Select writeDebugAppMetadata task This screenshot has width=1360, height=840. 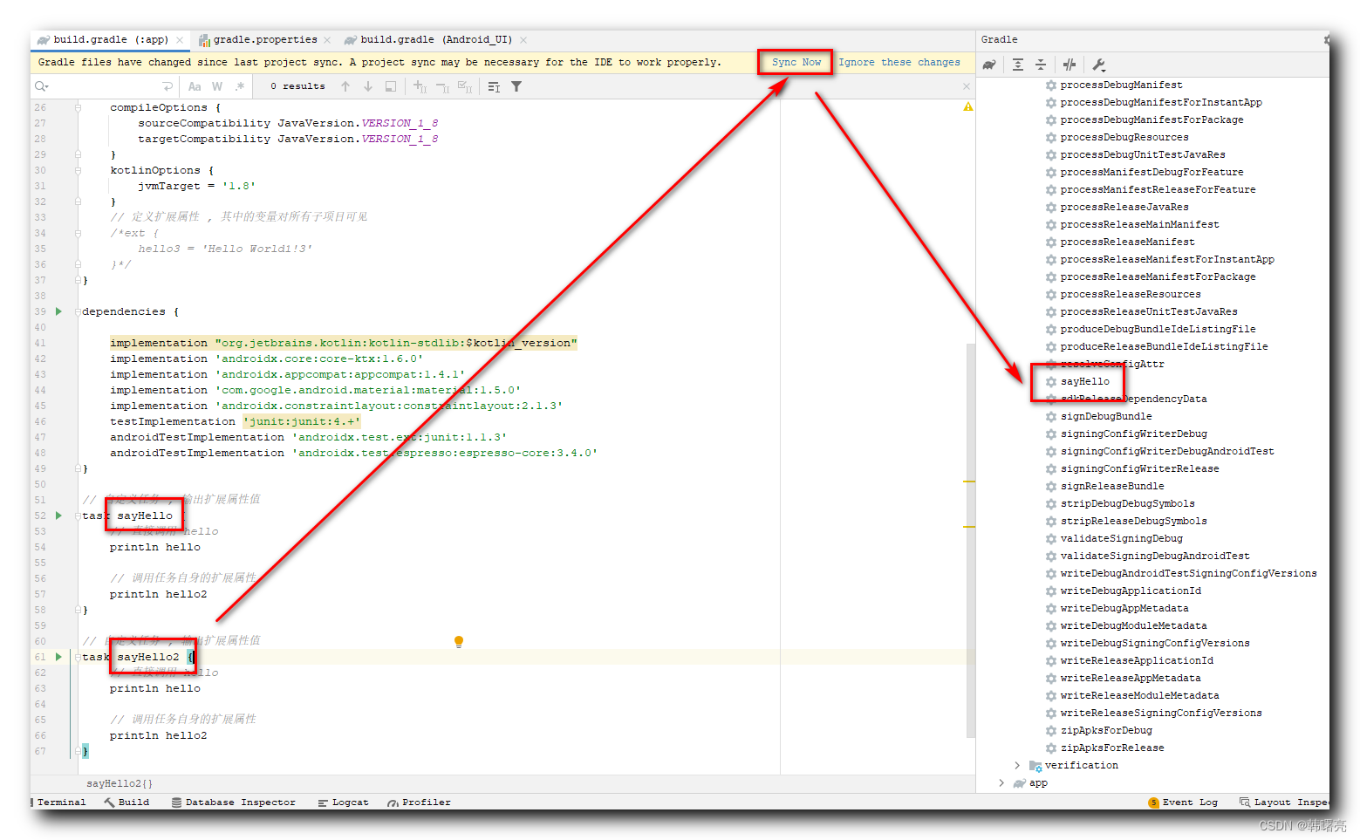[1124, 608]
